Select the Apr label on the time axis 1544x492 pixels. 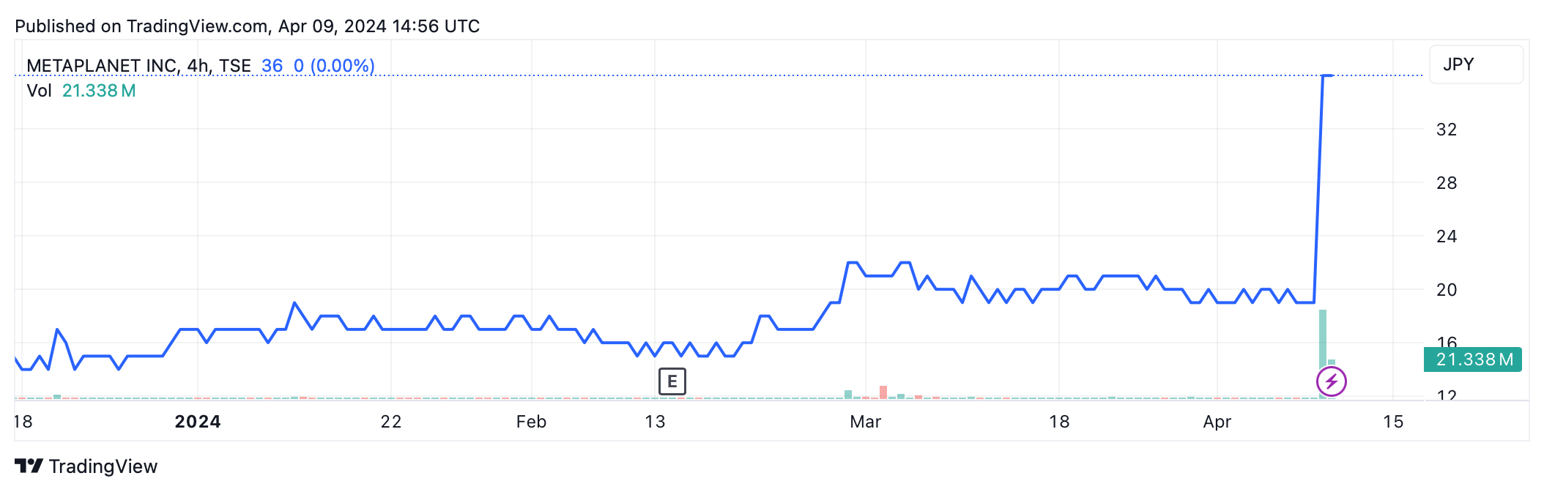[1217, 422]
